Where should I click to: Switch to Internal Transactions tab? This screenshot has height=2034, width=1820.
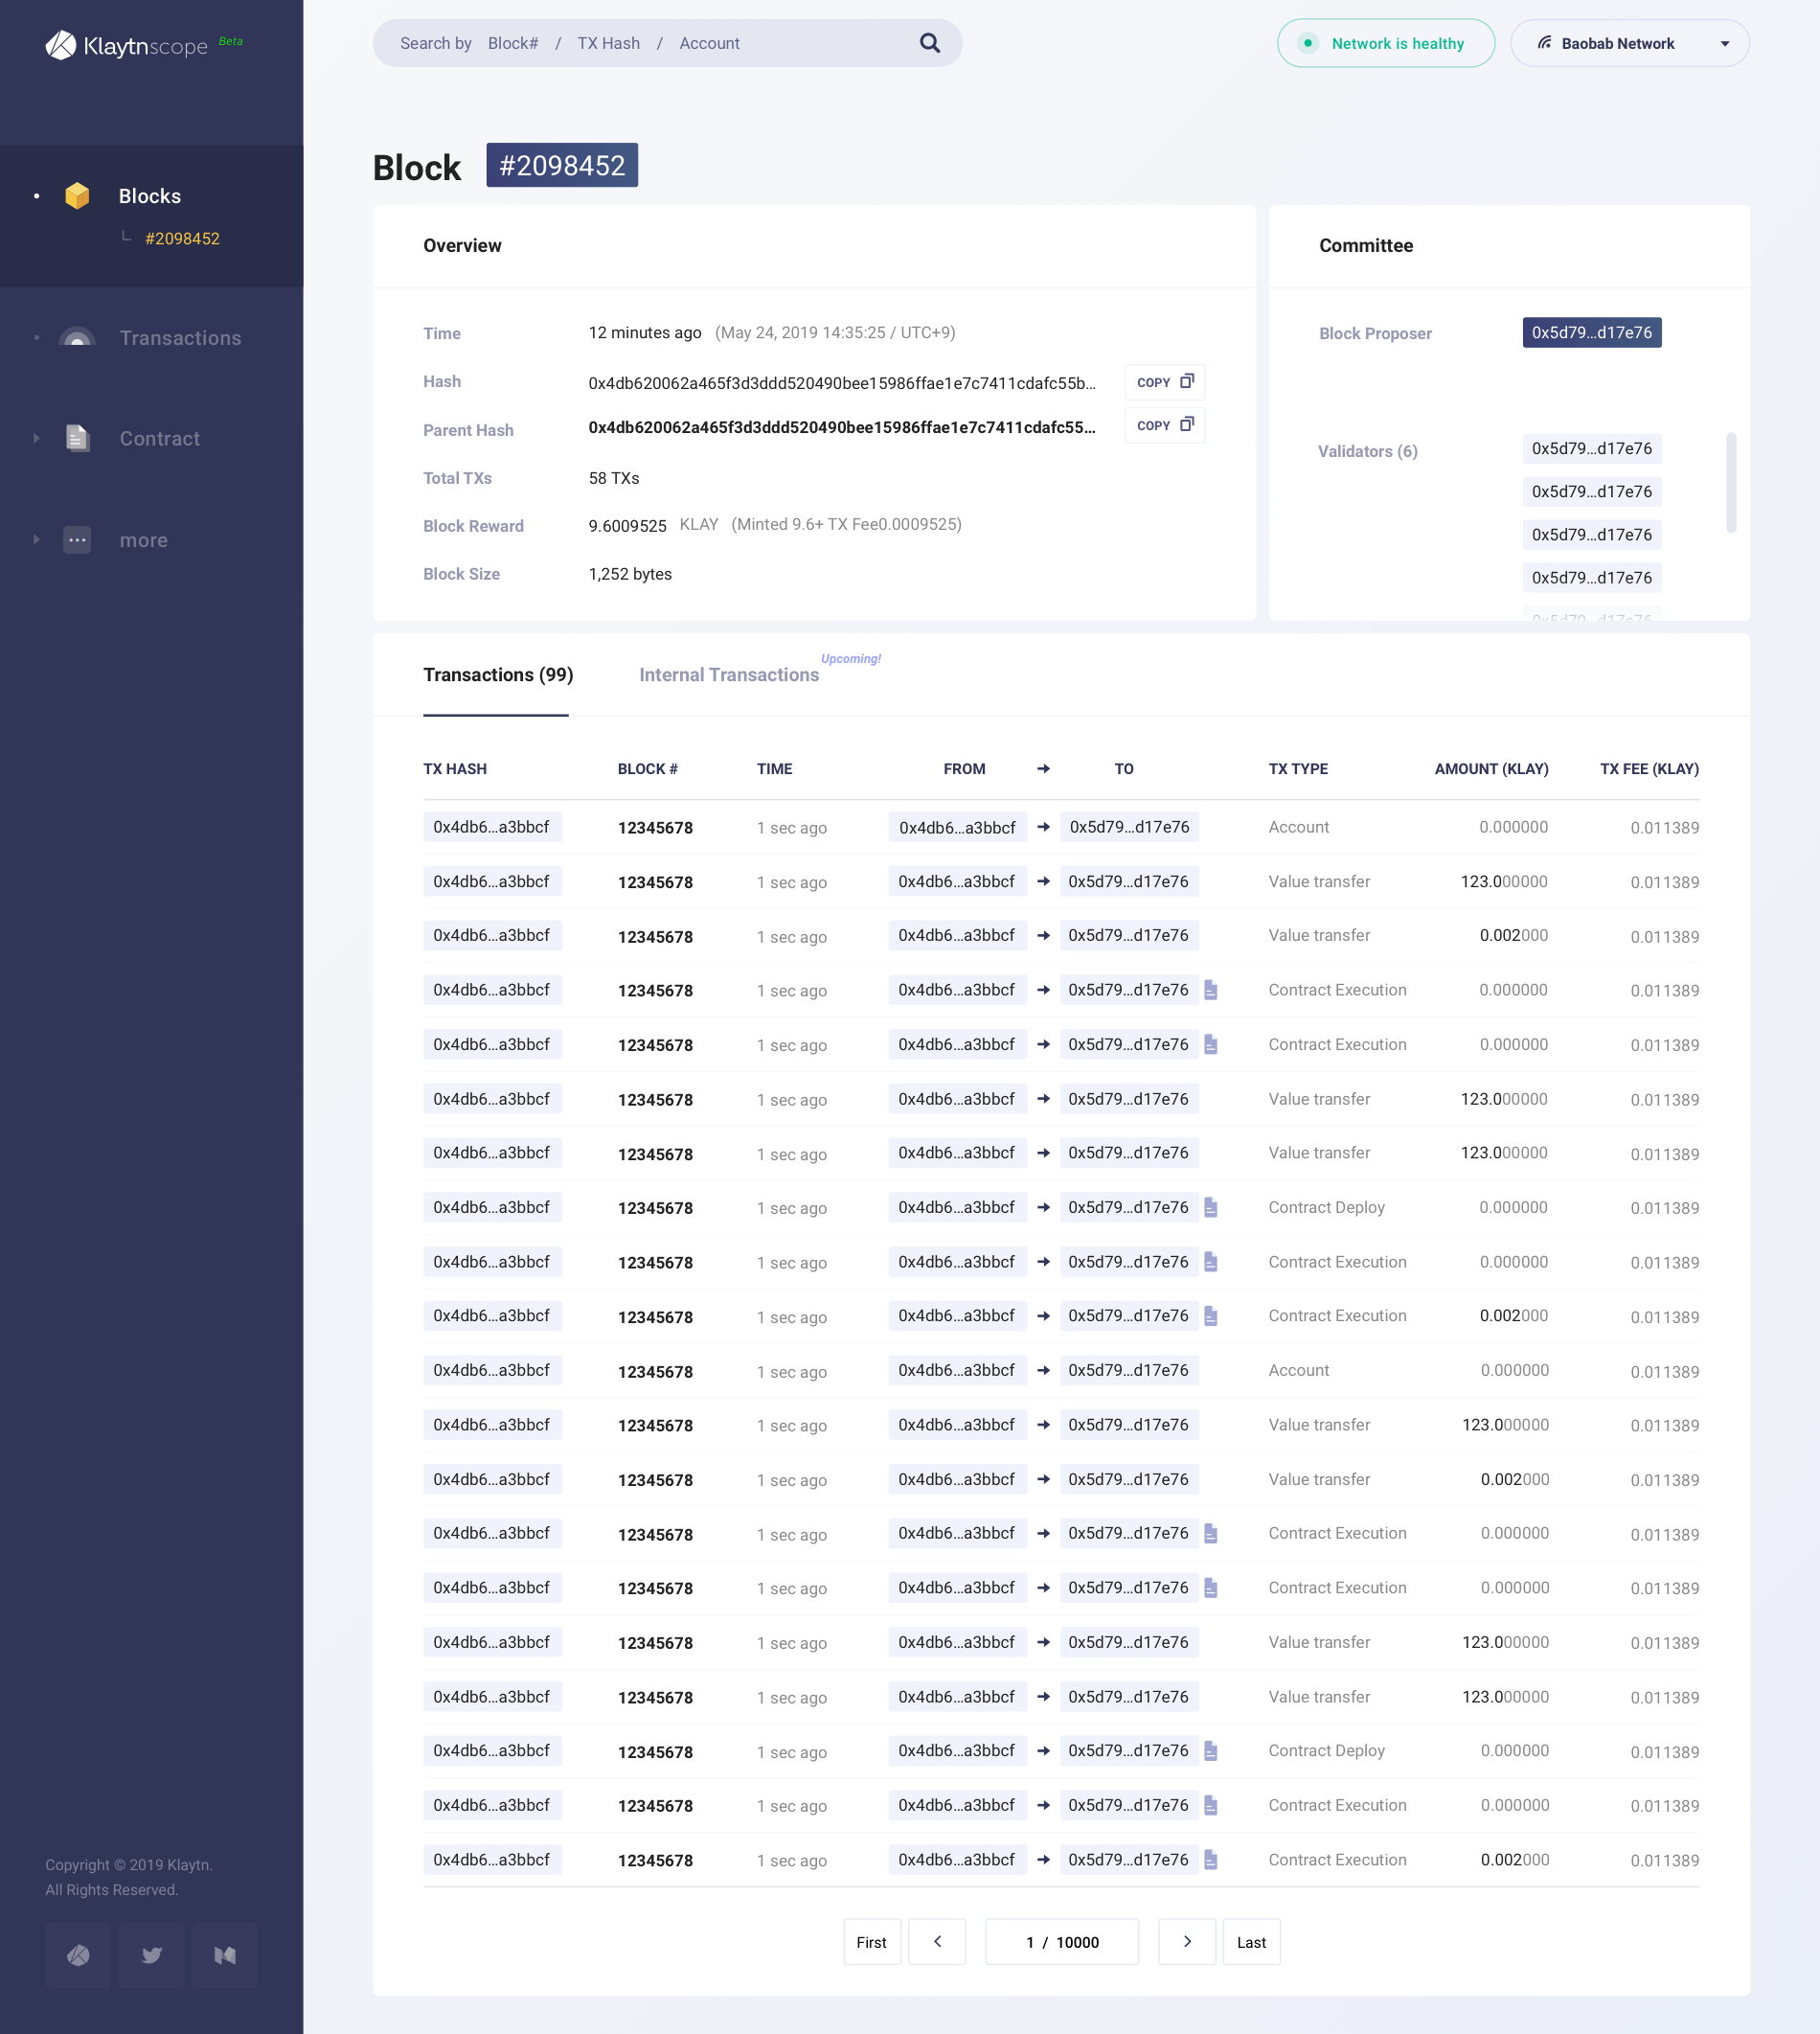click(728, 675)
